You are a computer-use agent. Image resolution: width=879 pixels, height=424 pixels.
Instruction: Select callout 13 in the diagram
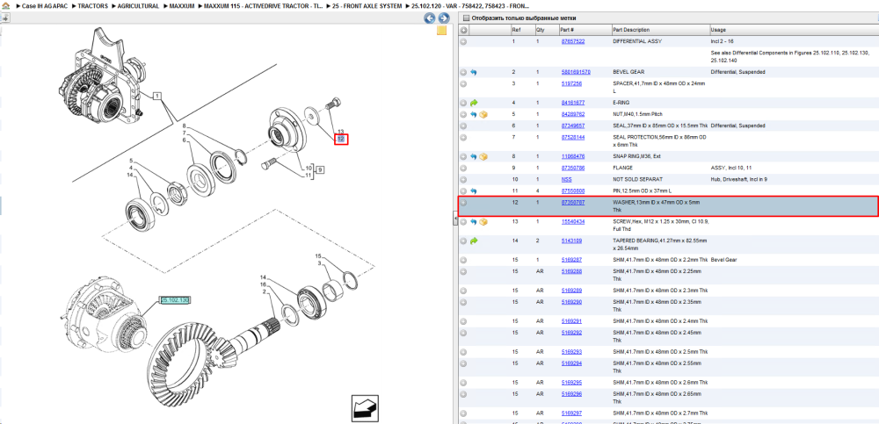tap(340, 132)
